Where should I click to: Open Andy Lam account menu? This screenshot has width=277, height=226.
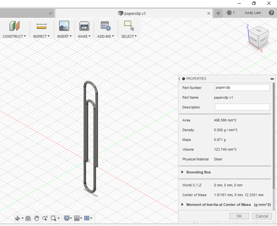point(252,13)
